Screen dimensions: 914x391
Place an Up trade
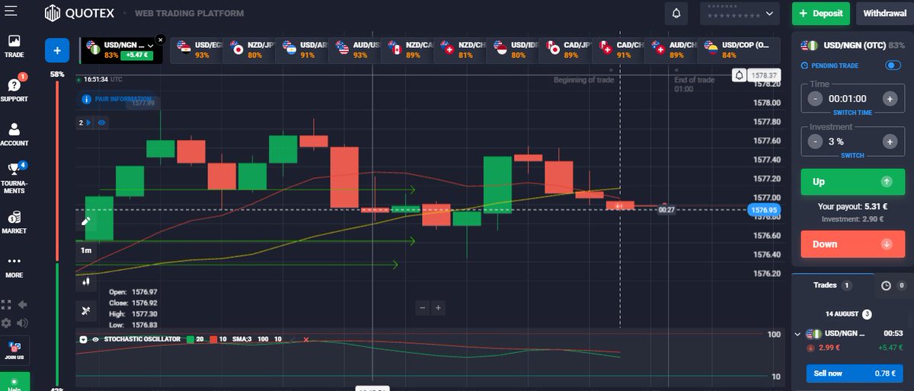pyautogui.click(x=852, y=182)
